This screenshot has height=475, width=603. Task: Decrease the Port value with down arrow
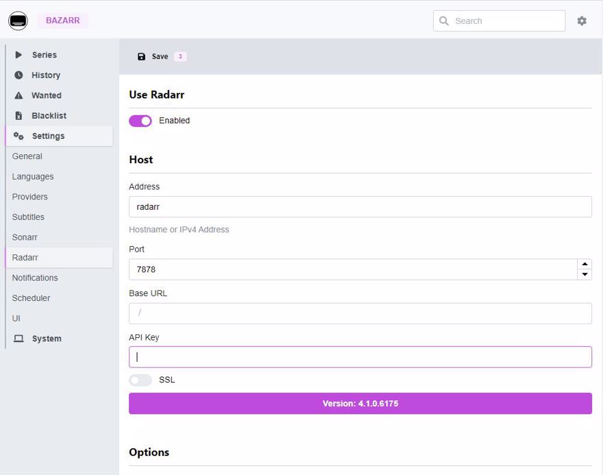pyautogui.click(x=584, y=274)
